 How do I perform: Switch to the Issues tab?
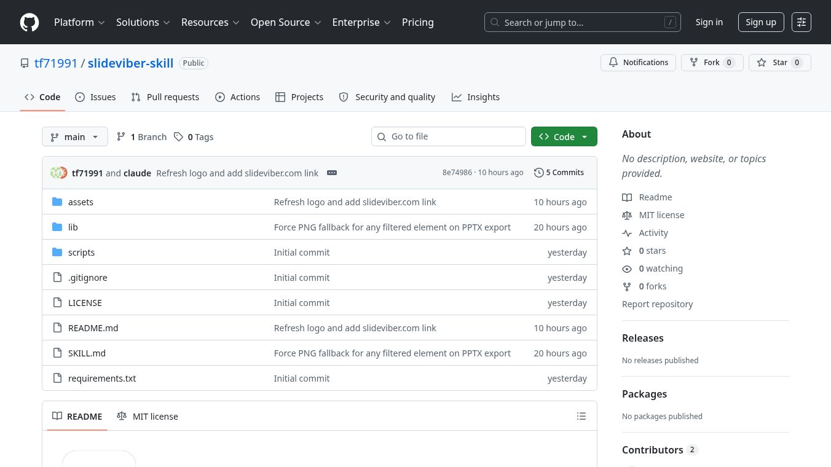[x=95, y=97]
